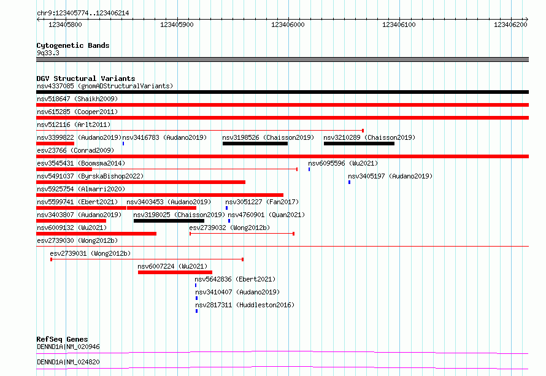
Task: Select the esv23766 (Conrad2009) label
Action: click(x=75, y=150)
